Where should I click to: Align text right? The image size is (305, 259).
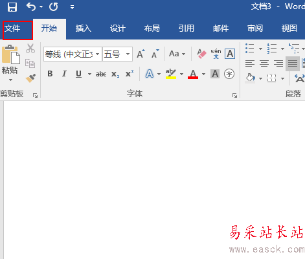pos(278,63)
